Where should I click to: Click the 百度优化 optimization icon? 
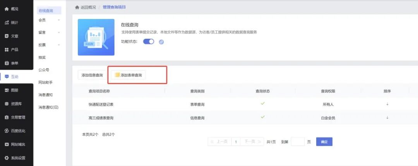click(7, 131)
